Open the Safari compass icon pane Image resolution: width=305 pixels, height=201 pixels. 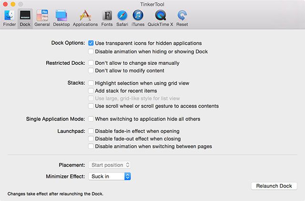point(122,18)
